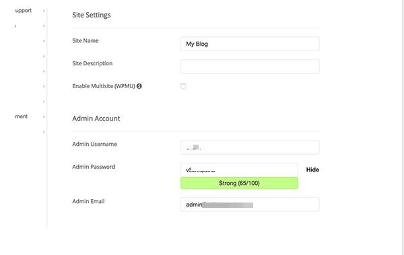
Task: Click the Strong (65/100) strength bar
Action: pyautogui.click(x=239, y=183)
